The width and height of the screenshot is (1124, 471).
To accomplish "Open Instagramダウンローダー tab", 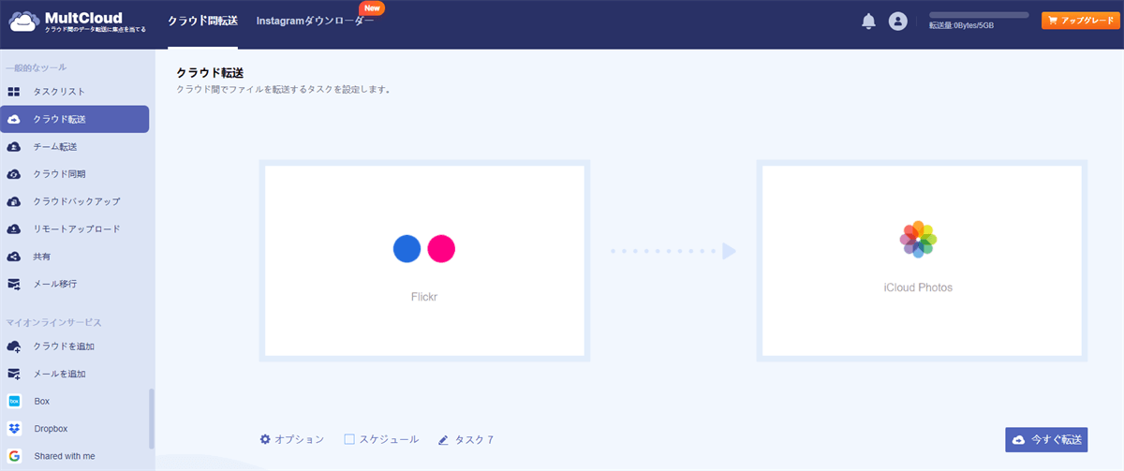I will tap(315, 21).
